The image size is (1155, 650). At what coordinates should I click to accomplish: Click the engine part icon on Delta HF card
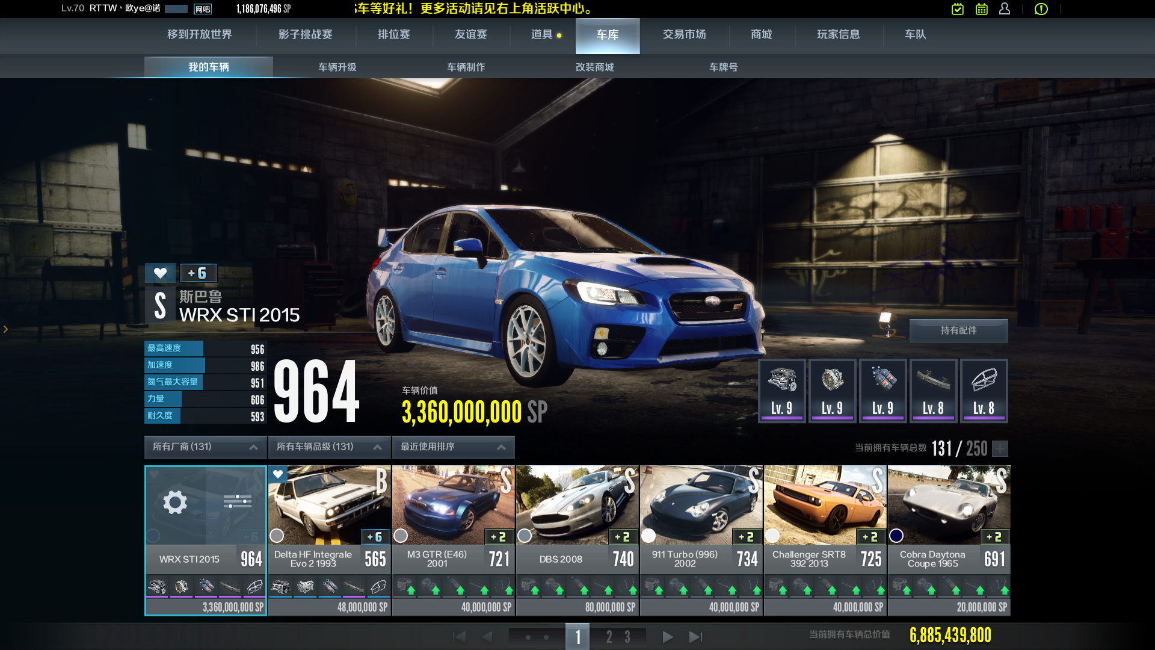[280, 586]
